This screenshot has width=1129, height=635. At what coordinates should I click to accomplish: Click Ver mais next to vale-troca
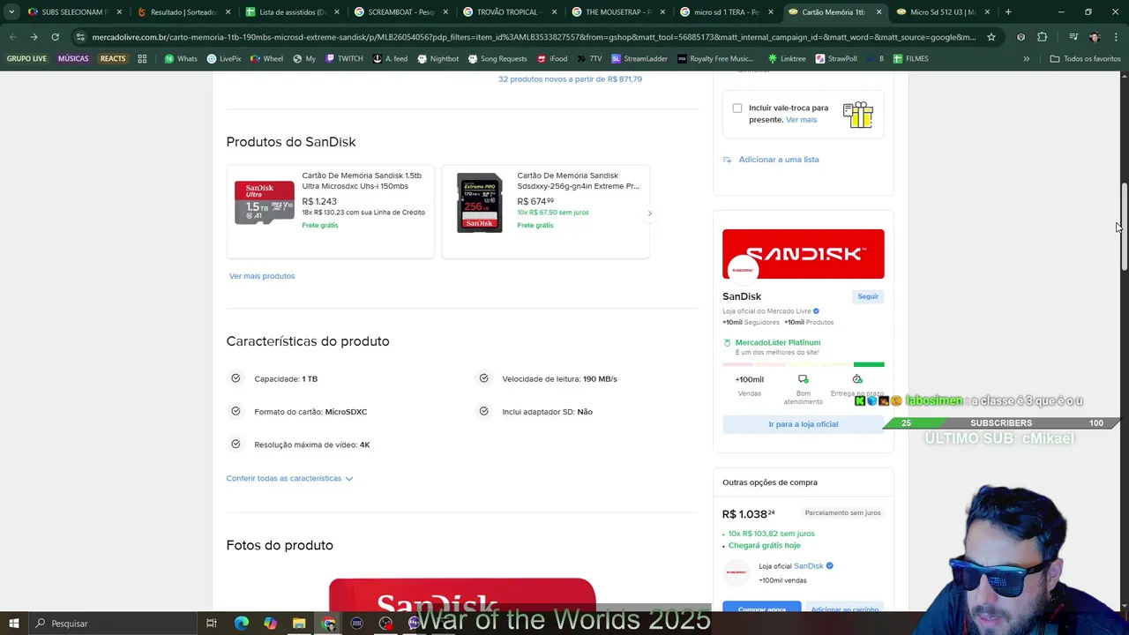[802, 120]
